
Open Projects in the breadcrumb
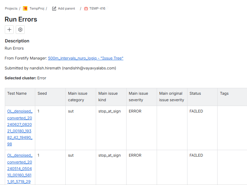11,9
